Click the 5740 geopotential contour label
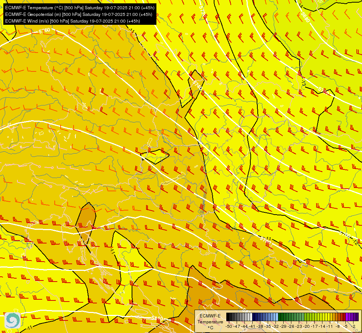The height and width of the screenshot is (333, 362). coord(197,85)
